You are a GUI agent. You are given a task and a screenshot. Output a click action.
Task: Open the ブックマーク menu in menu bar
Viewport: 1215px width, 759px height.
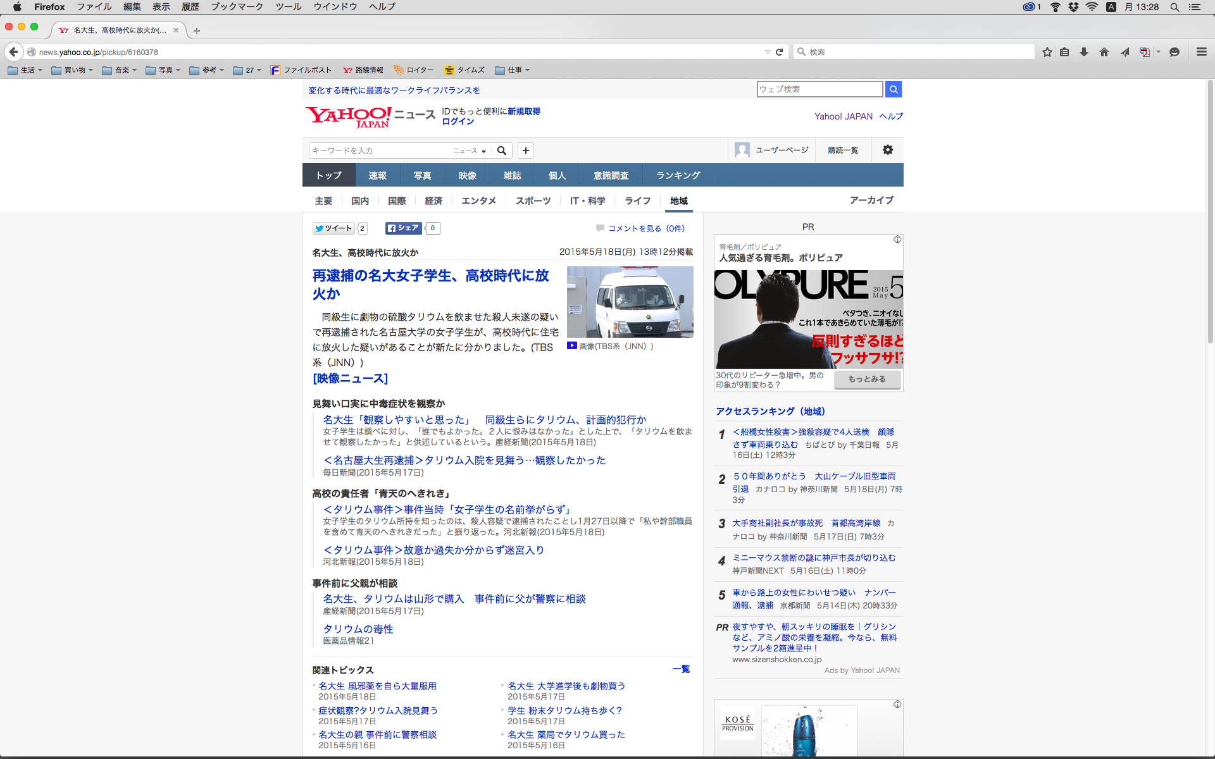(x=237, y=7)
